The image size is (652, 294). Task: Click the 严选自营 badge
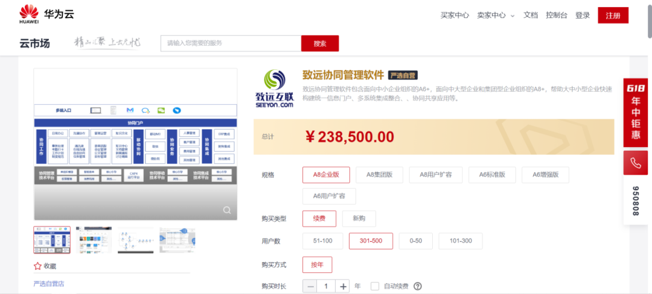coord(403,75)
